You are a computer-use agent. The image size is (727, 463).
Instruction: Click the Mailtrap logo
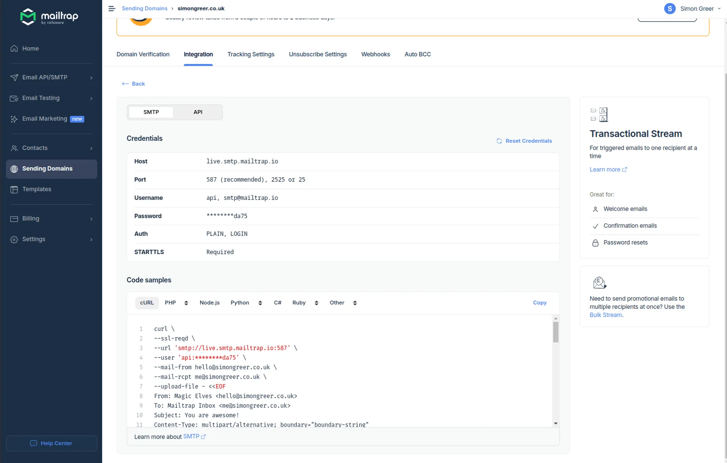49,17
